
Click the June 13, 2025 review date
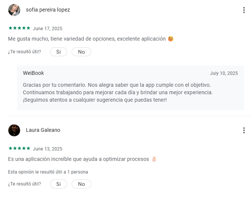47,149
